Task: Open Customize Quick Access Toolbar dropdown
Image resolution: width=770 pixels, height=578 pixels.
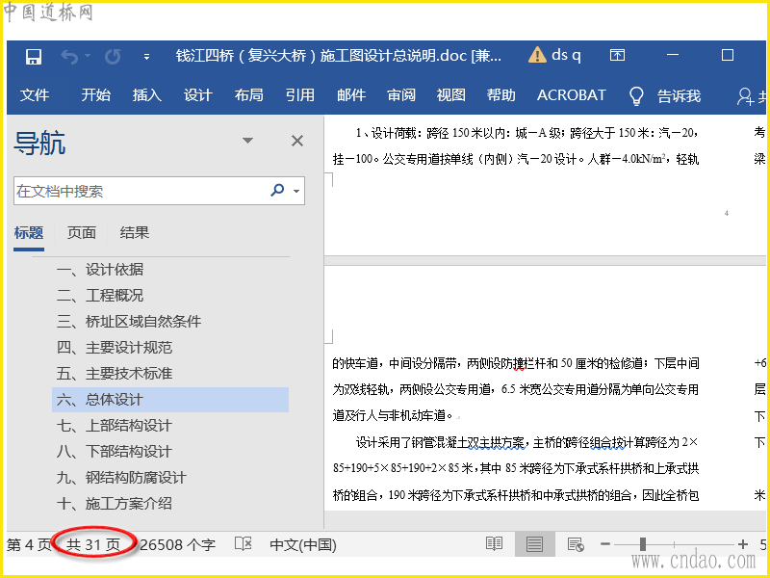Action: tap(146, 57)
